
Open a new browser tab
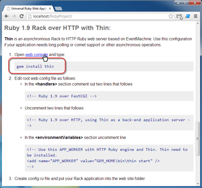[x=58, y=8]
